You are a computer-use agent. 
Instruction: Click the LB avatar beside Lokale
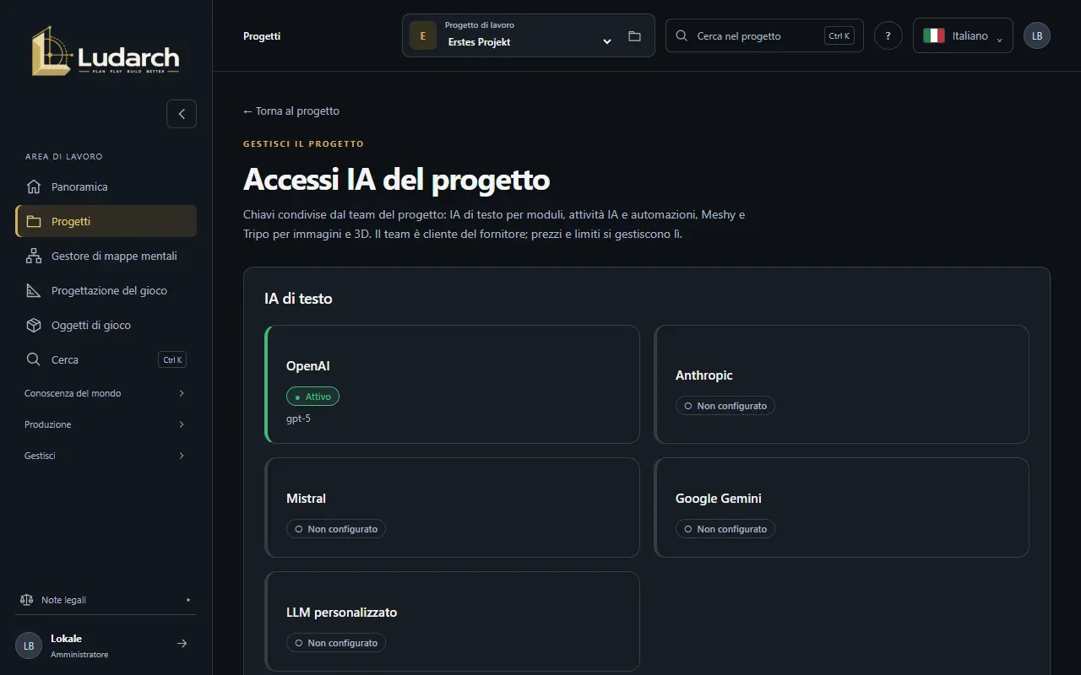(29, 645)
